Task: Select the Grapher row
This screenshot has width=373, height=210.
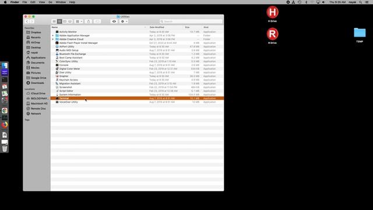Action: click(x=137, y=76)
